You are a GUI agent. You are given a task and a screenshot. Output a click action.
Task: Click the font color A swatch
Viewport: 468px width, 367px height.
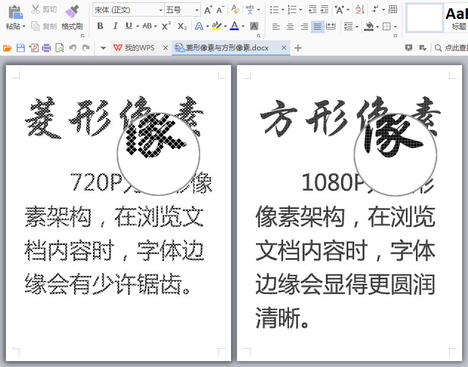coord(234,26)
